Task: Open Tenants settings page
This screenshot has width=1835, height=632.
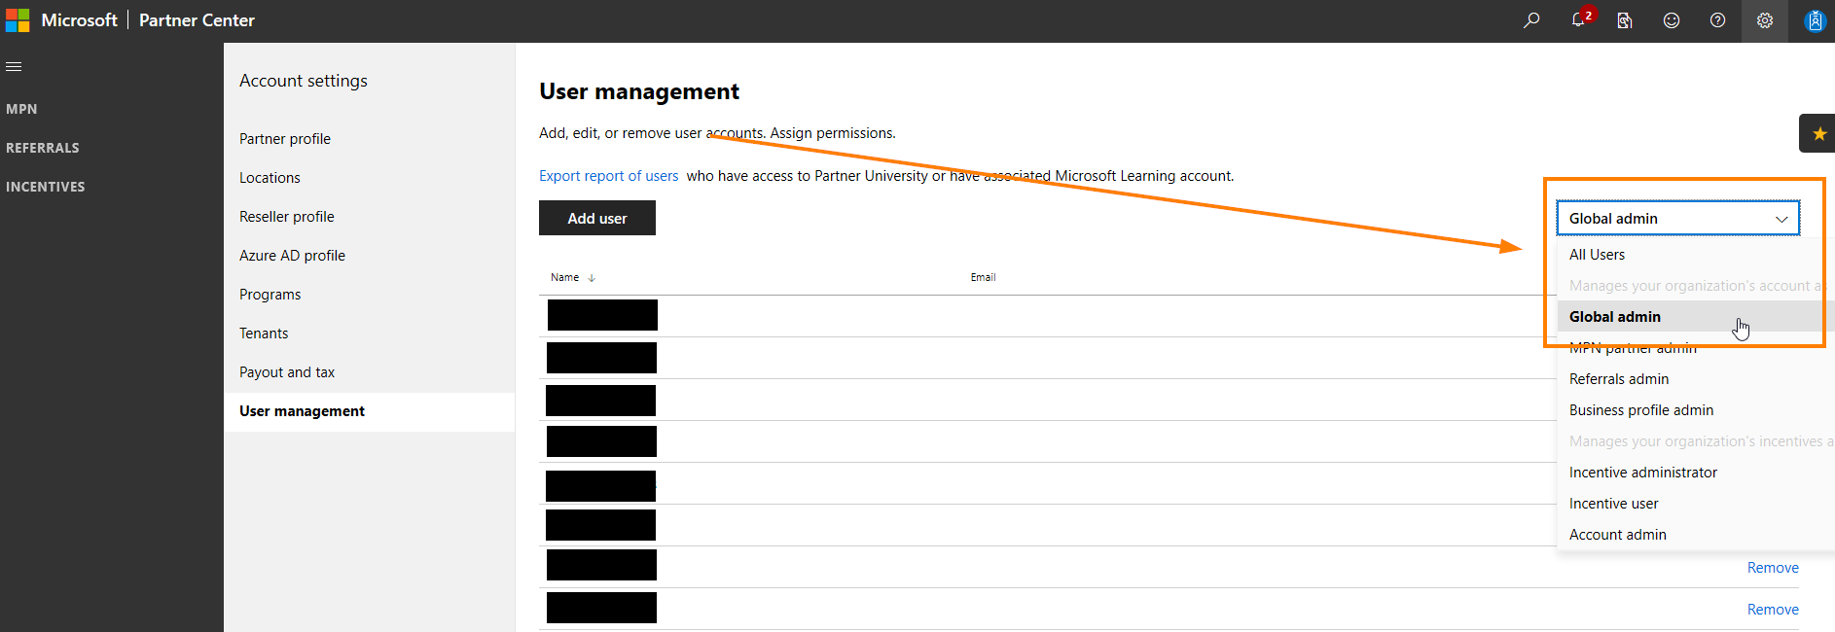Action: click(x=264, y=334)
